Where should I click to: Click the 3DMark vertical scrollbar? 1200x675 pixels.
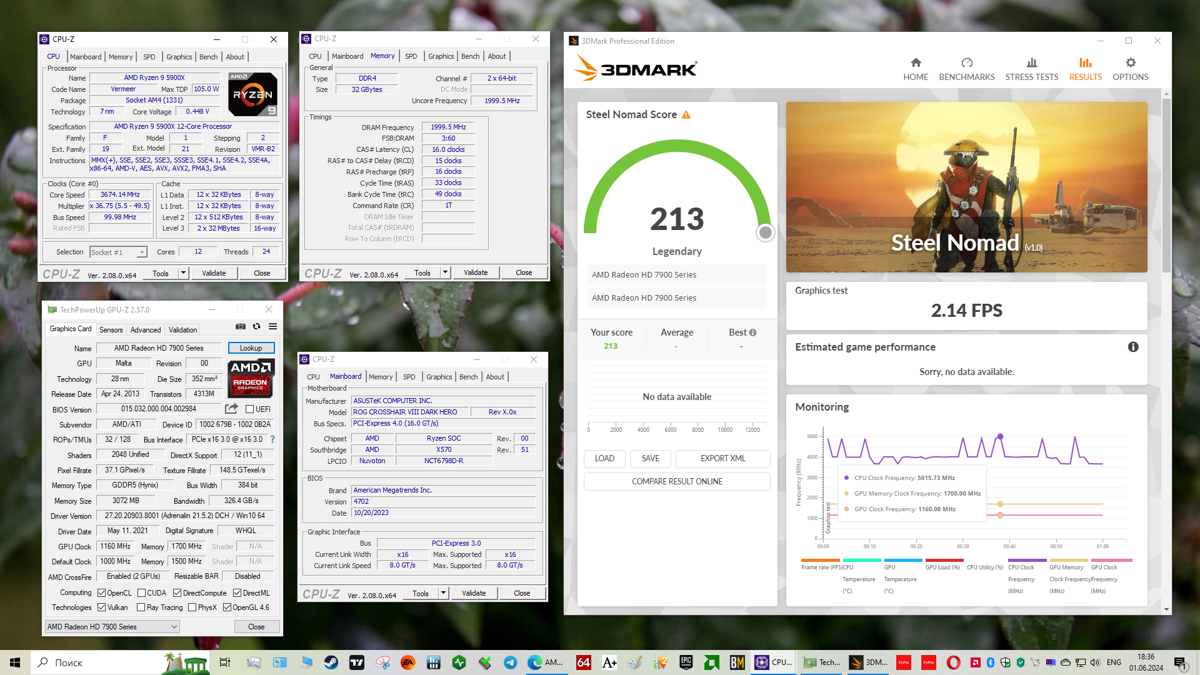[x=1166, y=185]
